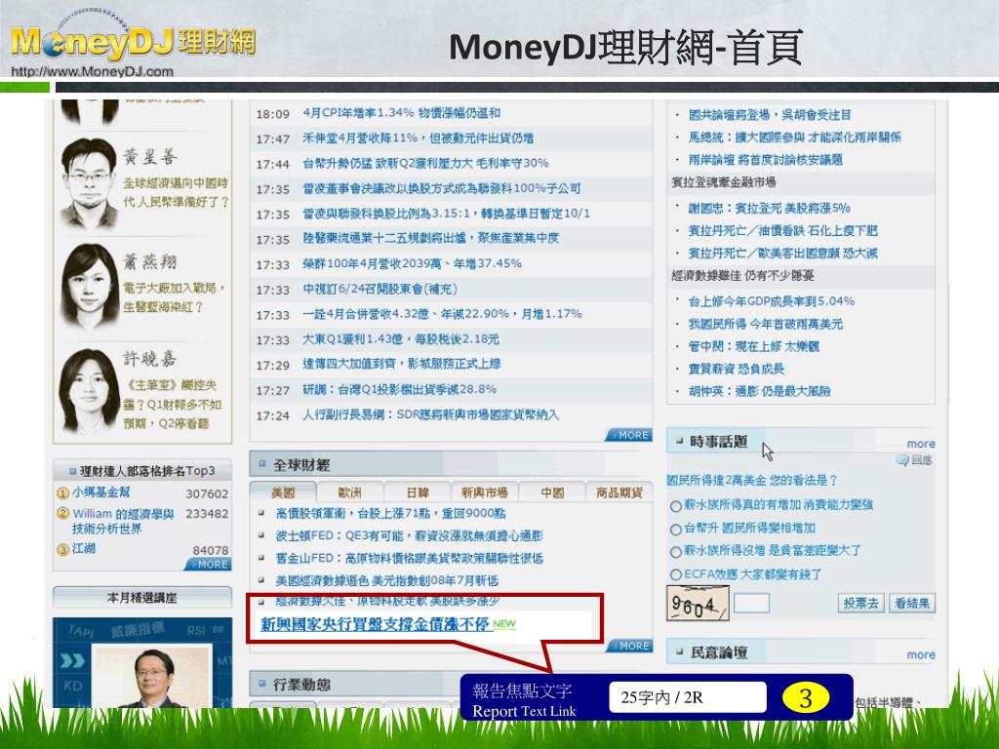
Task: Open news 一詮4月合併營收4.32億
Action: click(442, 314)
